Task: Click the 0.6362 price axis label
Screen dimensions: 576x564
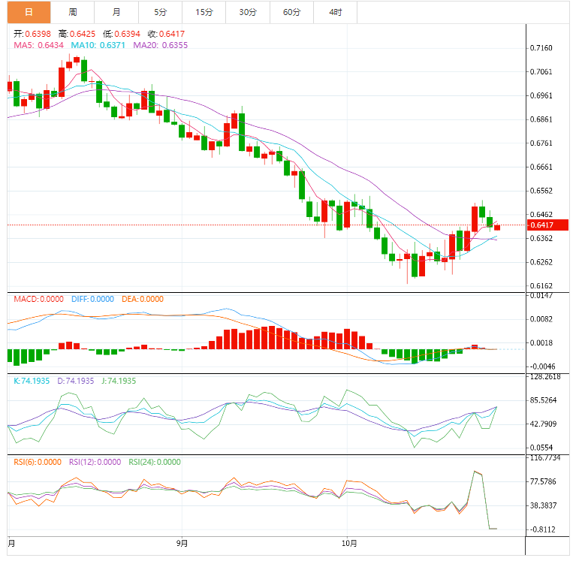Action: (541, 239)
